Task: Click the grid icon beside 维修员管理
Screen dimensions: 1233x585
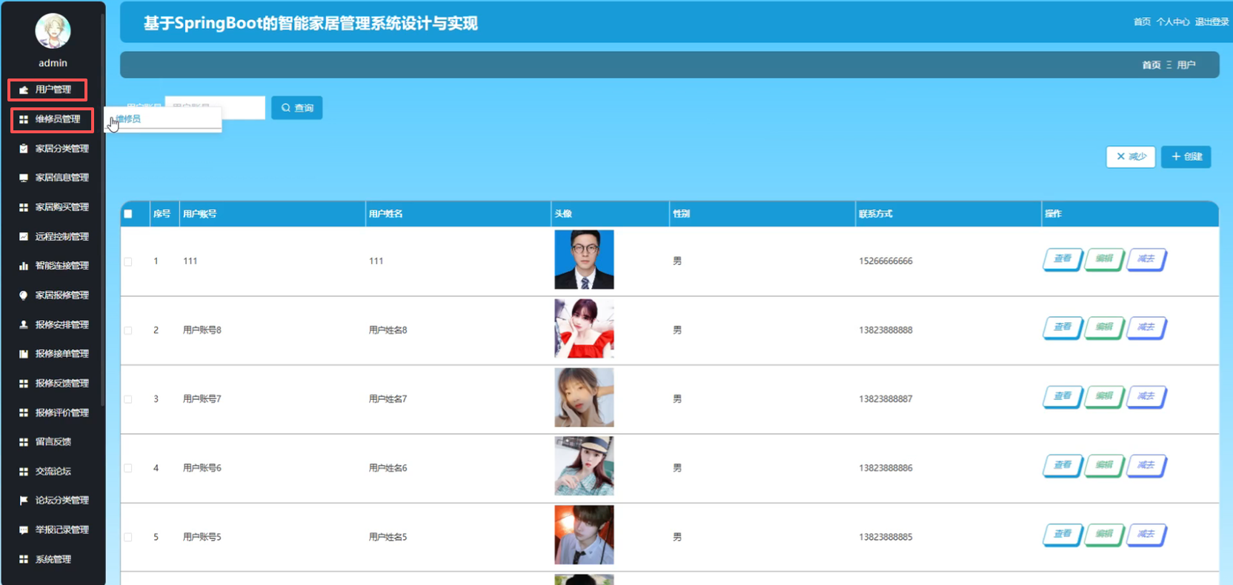Action: [24, 119]
